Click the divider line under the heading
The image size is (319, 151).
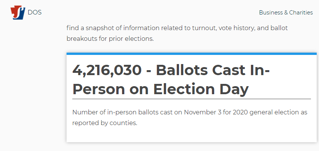[192, 99]
